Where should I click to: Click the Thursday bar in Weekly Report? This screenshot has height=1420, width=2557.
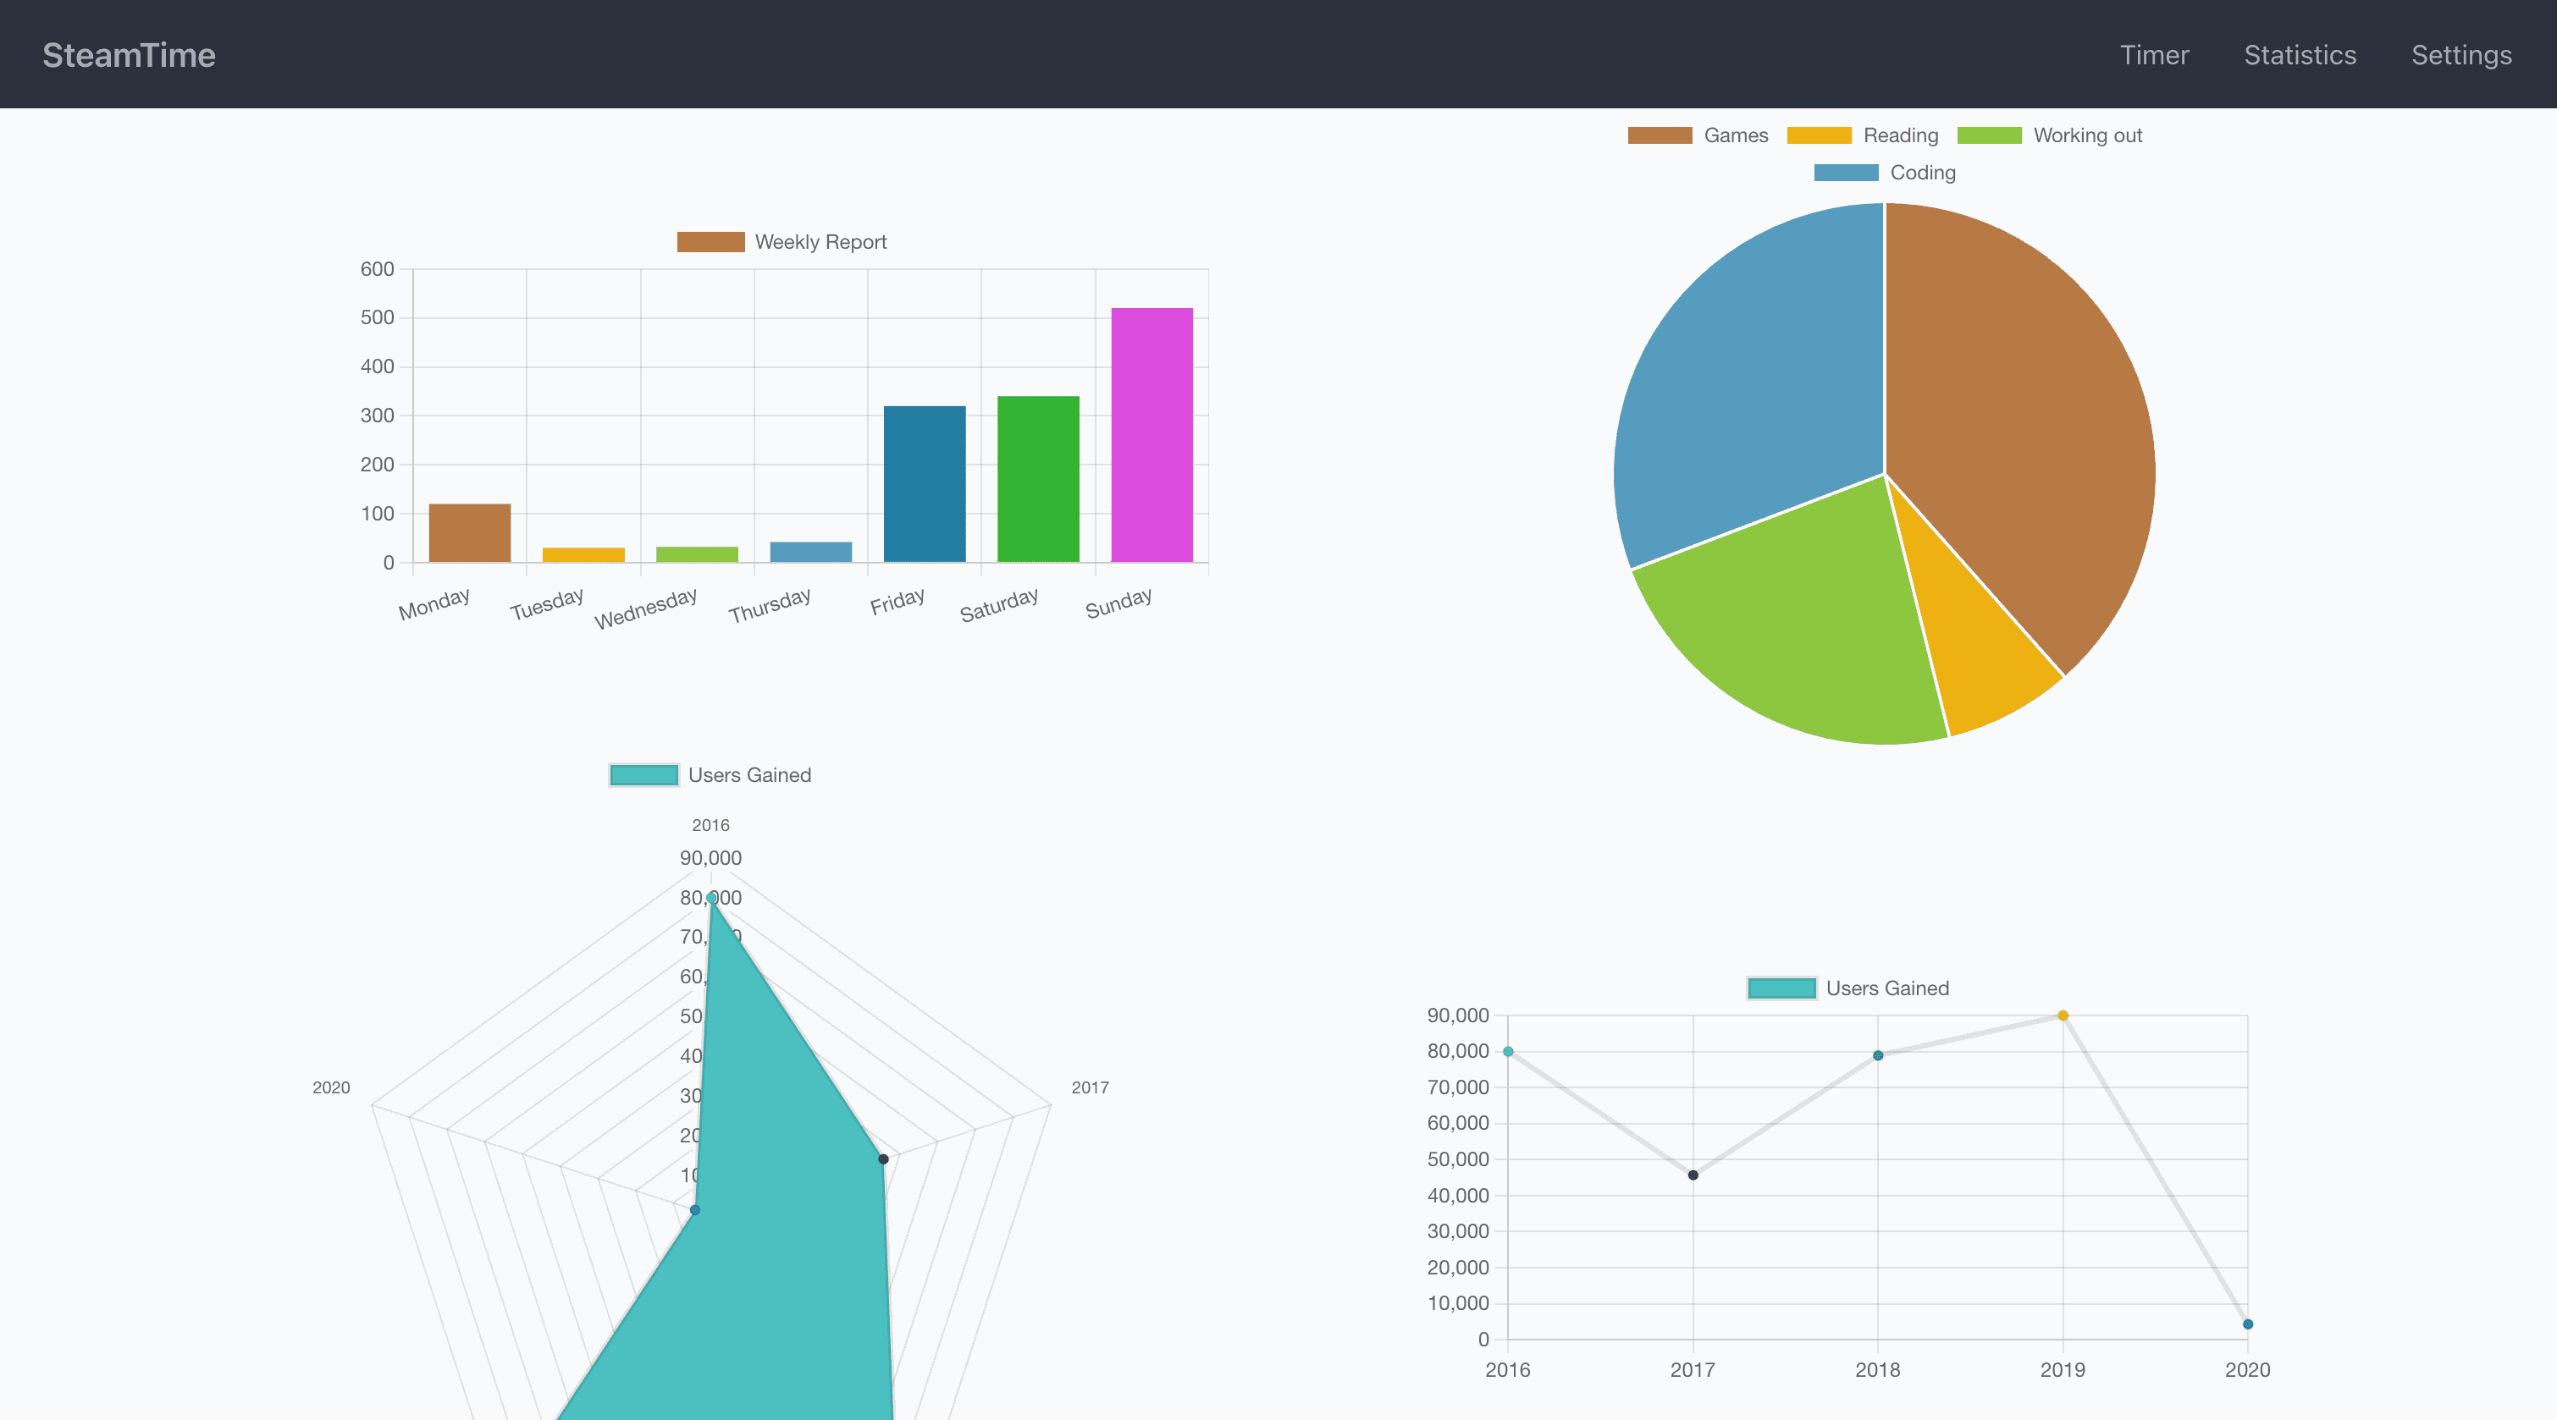point(811,552)
